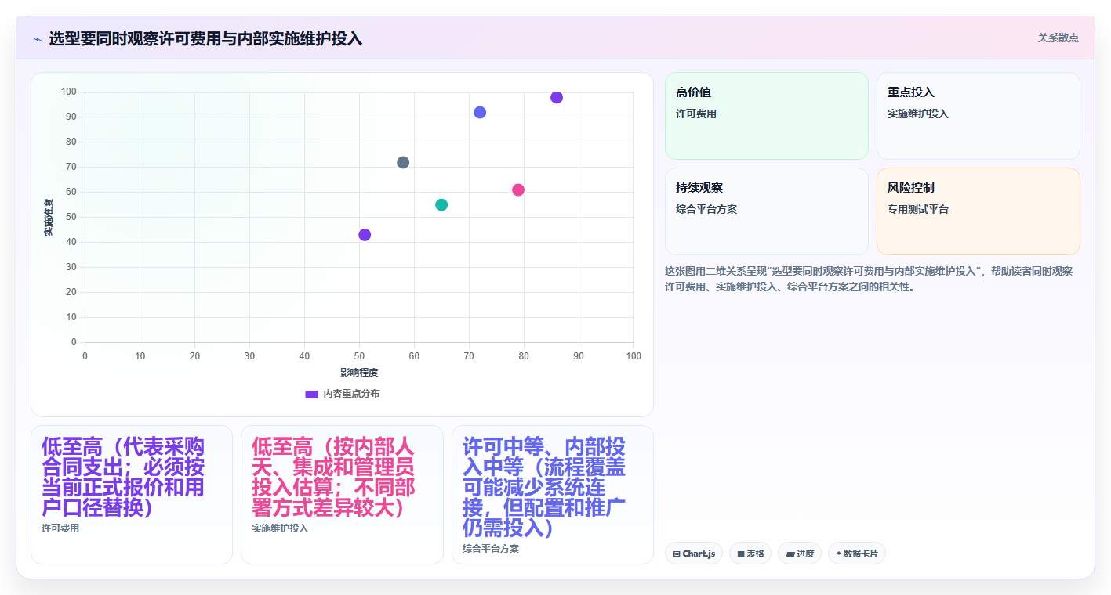The height and width of the screenshot is (595, 1111).
Task: Click the 影响程度 x-axis title
Action: [359, 372]
